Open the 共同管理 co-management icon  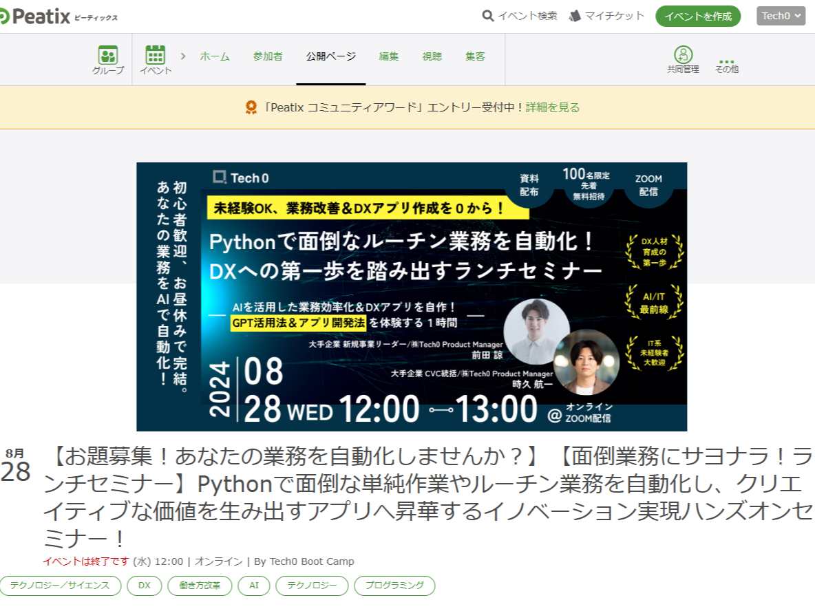(x=683, y=54)
